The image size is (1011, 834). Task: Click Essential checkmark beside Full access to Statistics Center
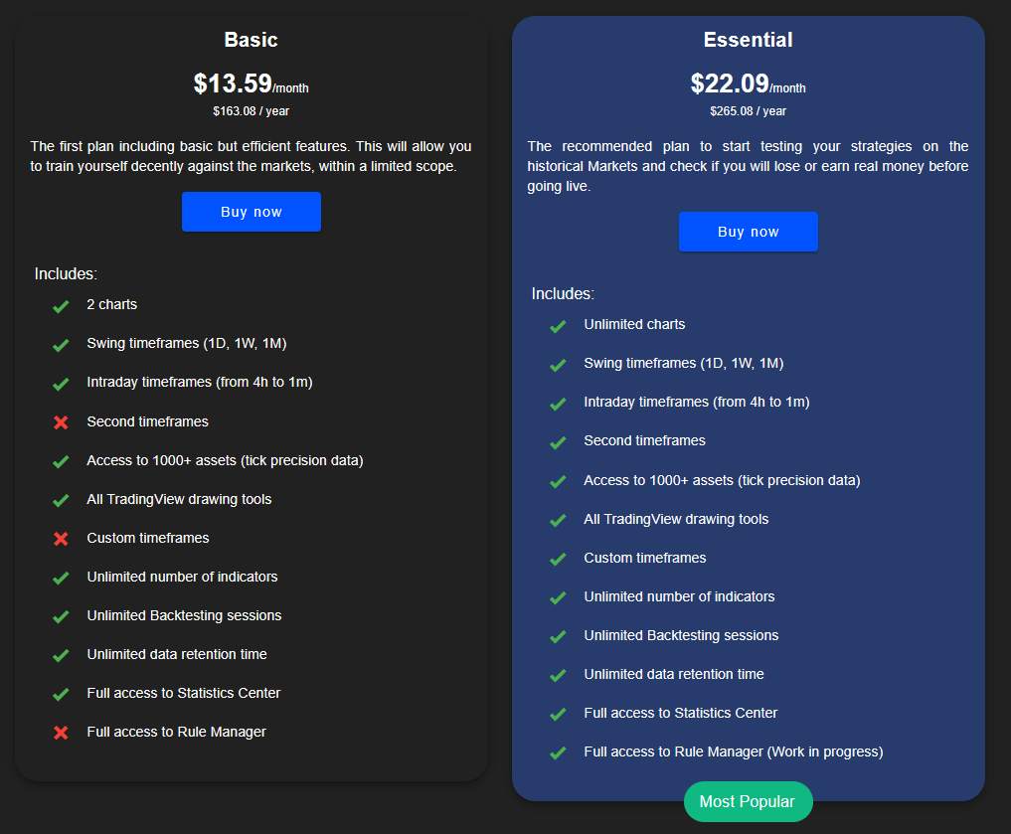(x=558, y=715)
